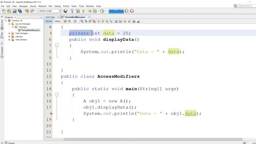Open the Navigate menu
256x144 pixels.
(23, 6)
